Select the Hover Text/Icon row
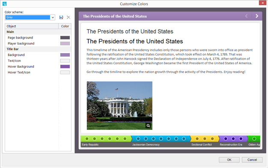This screenshot has height=168, width=268. point(38,72)
